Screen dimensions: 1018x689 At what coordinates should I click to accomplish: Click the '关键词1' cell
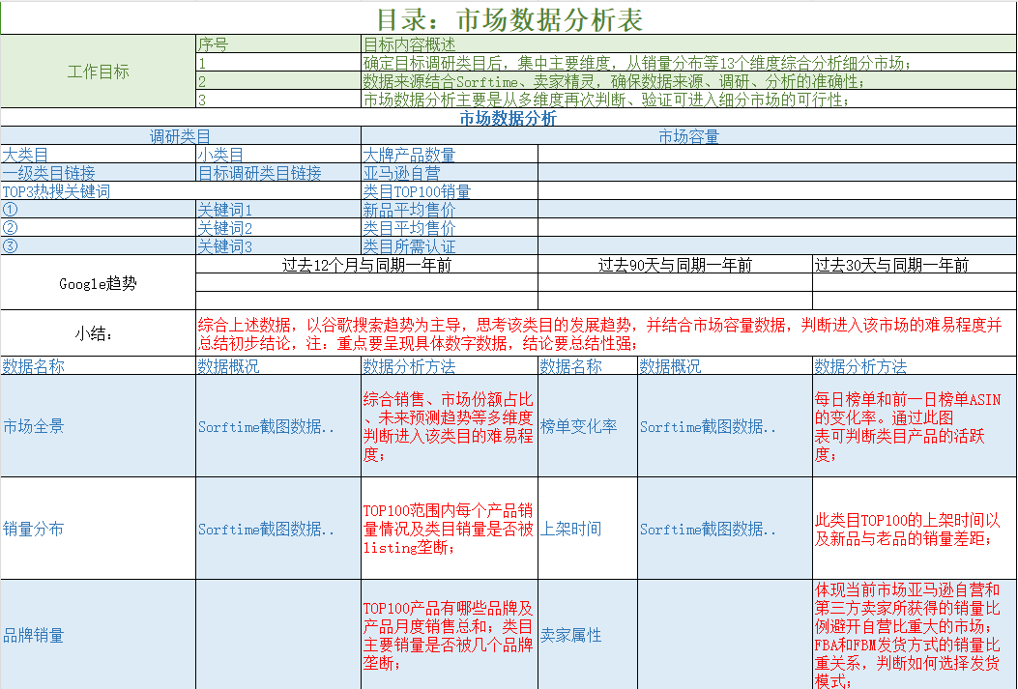tap(278, 209)
